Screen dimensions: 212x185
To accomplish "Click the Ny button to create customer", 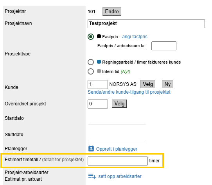I will click(x=167, y=84).
